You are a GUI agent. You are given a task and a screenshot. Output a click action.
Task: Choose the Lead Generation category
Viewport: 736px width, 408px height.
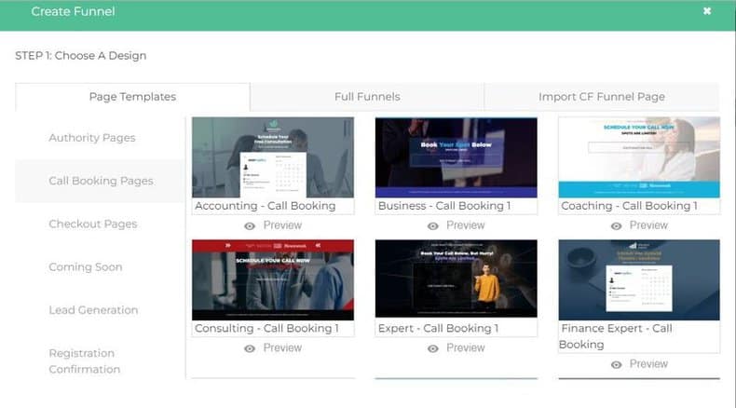pos(93,310)
